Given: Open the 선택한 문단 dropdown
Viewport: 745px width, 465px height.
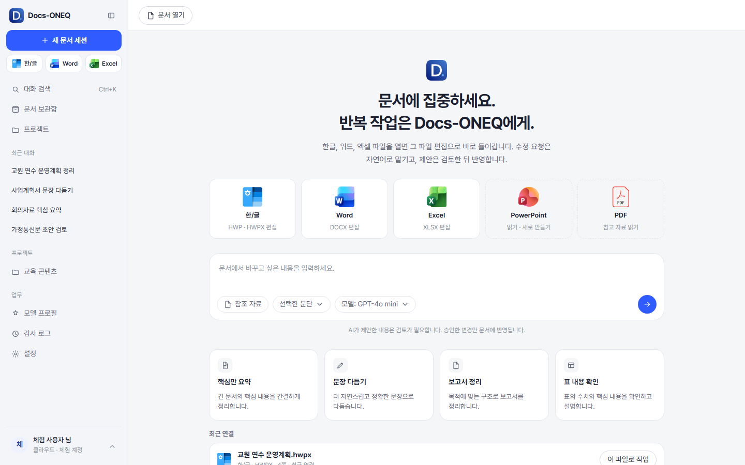Looking at the screenshot, I should [x=301, y=304].
